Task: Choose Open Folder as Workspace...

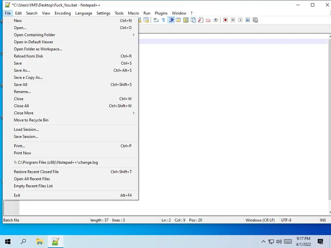Action: (x=71, y=49)
